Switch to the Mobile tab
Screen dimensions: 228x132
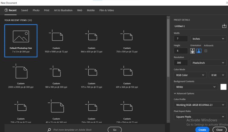click(x=91, y=10)
